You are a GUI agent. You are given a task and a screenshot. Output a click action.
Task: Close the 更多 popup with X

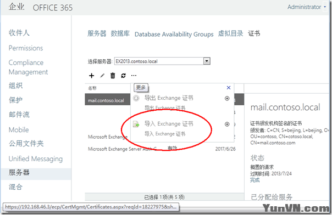(x=229, y=88)
